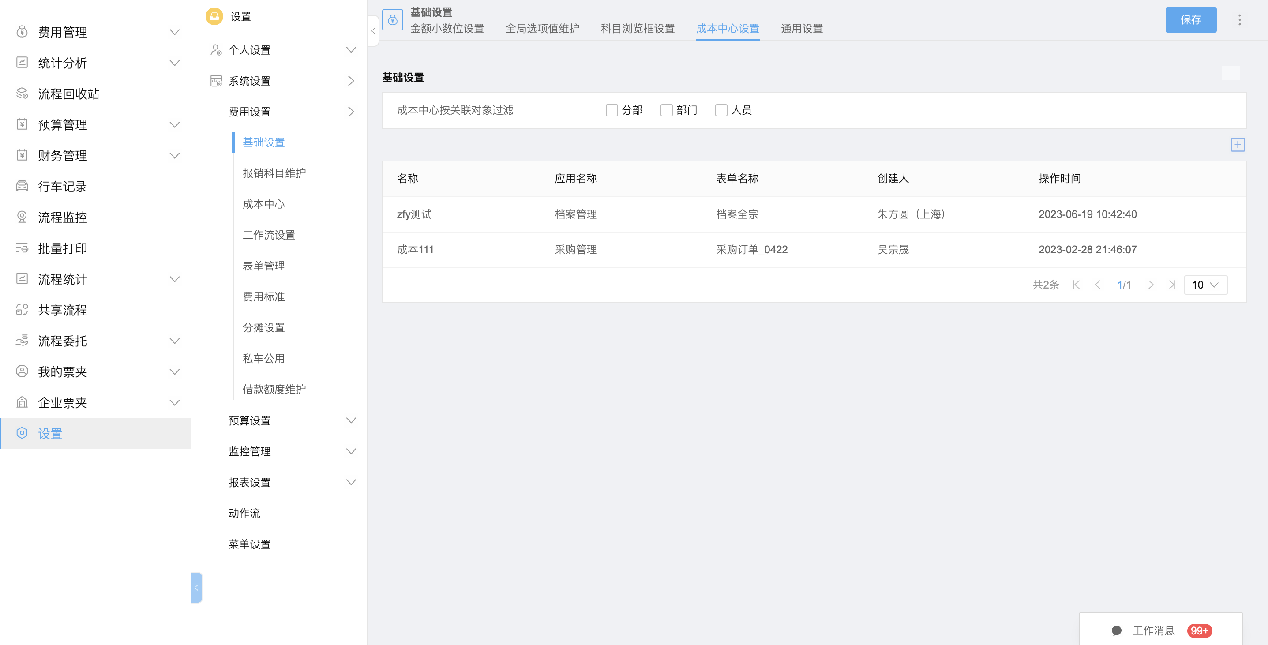1268x645 pixels.
Task: Open 工作流设置 in the settings menu
Action: (x=269, y=235)
